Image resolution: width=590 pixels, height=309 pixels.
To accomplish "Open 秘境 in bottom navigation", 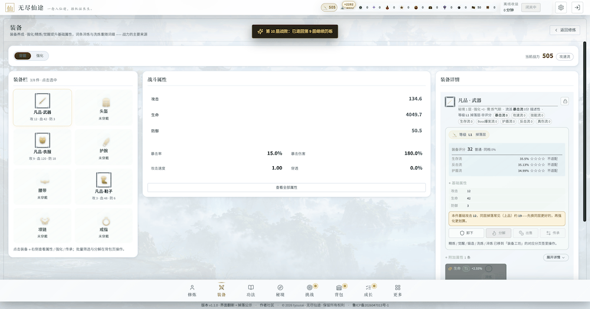I will click(x=280, y=291).
